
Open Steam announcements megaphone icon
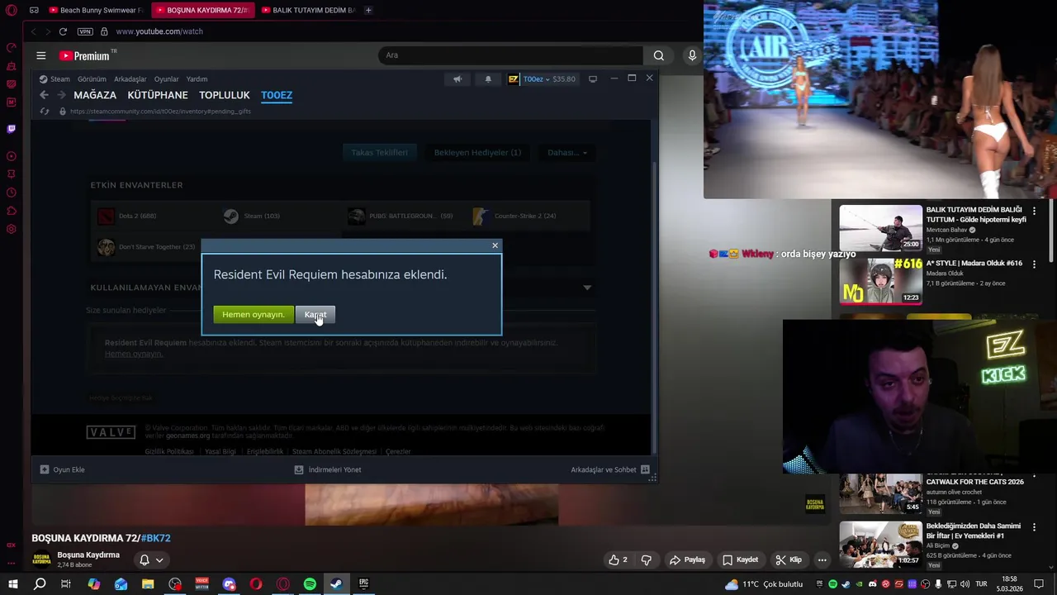457,79
